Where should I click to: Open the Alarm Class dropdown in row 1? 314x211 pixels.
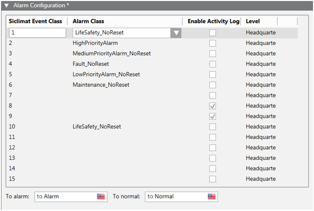[x=175, y=33]
